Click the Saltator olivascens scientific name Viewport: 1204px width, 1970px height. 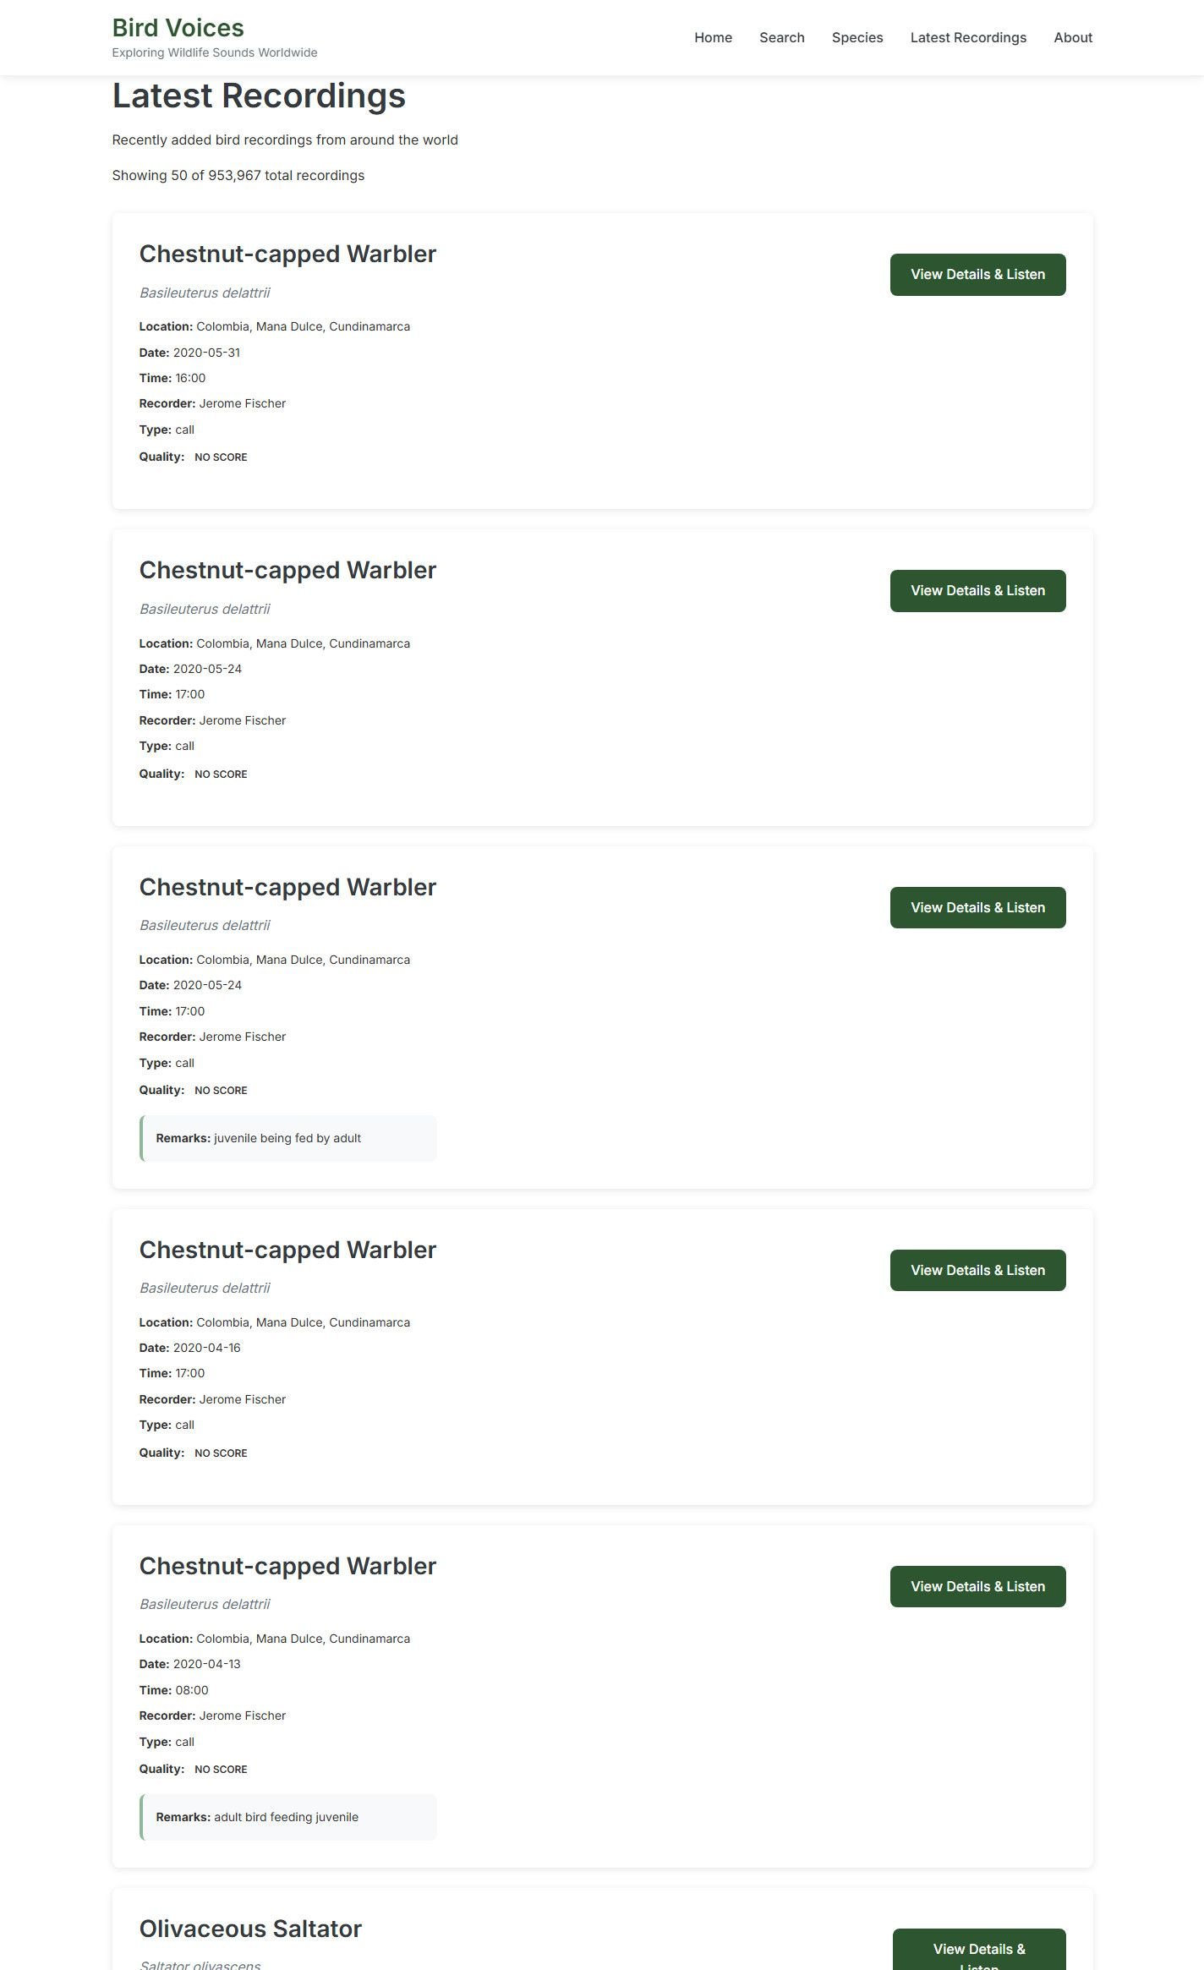pyautogui.click(x=200, y=1963)
